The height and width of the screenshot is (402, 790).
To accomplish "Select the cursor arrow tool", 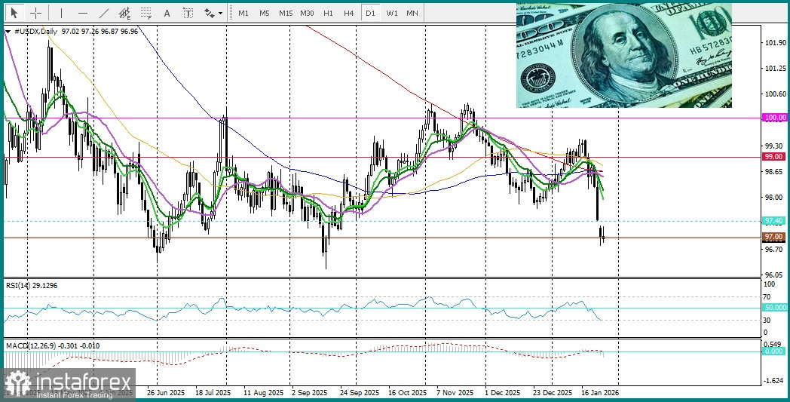I will coord(14,13).
